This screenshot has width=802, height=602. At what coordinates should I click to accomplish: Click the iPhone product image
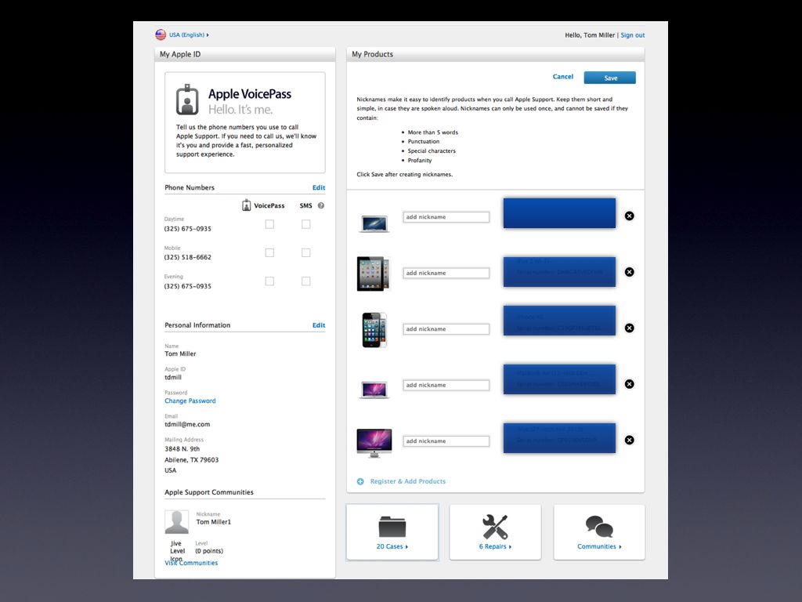tap(374, 330)
